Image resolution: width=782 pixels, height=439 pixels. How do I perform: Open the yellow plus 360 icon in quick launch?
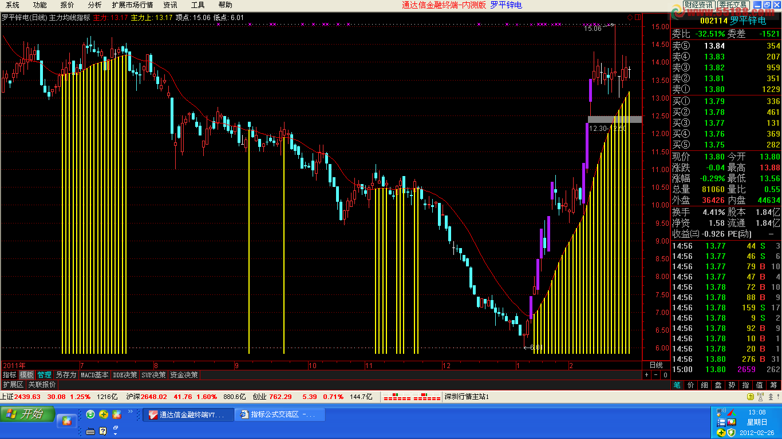pos(104,414)
